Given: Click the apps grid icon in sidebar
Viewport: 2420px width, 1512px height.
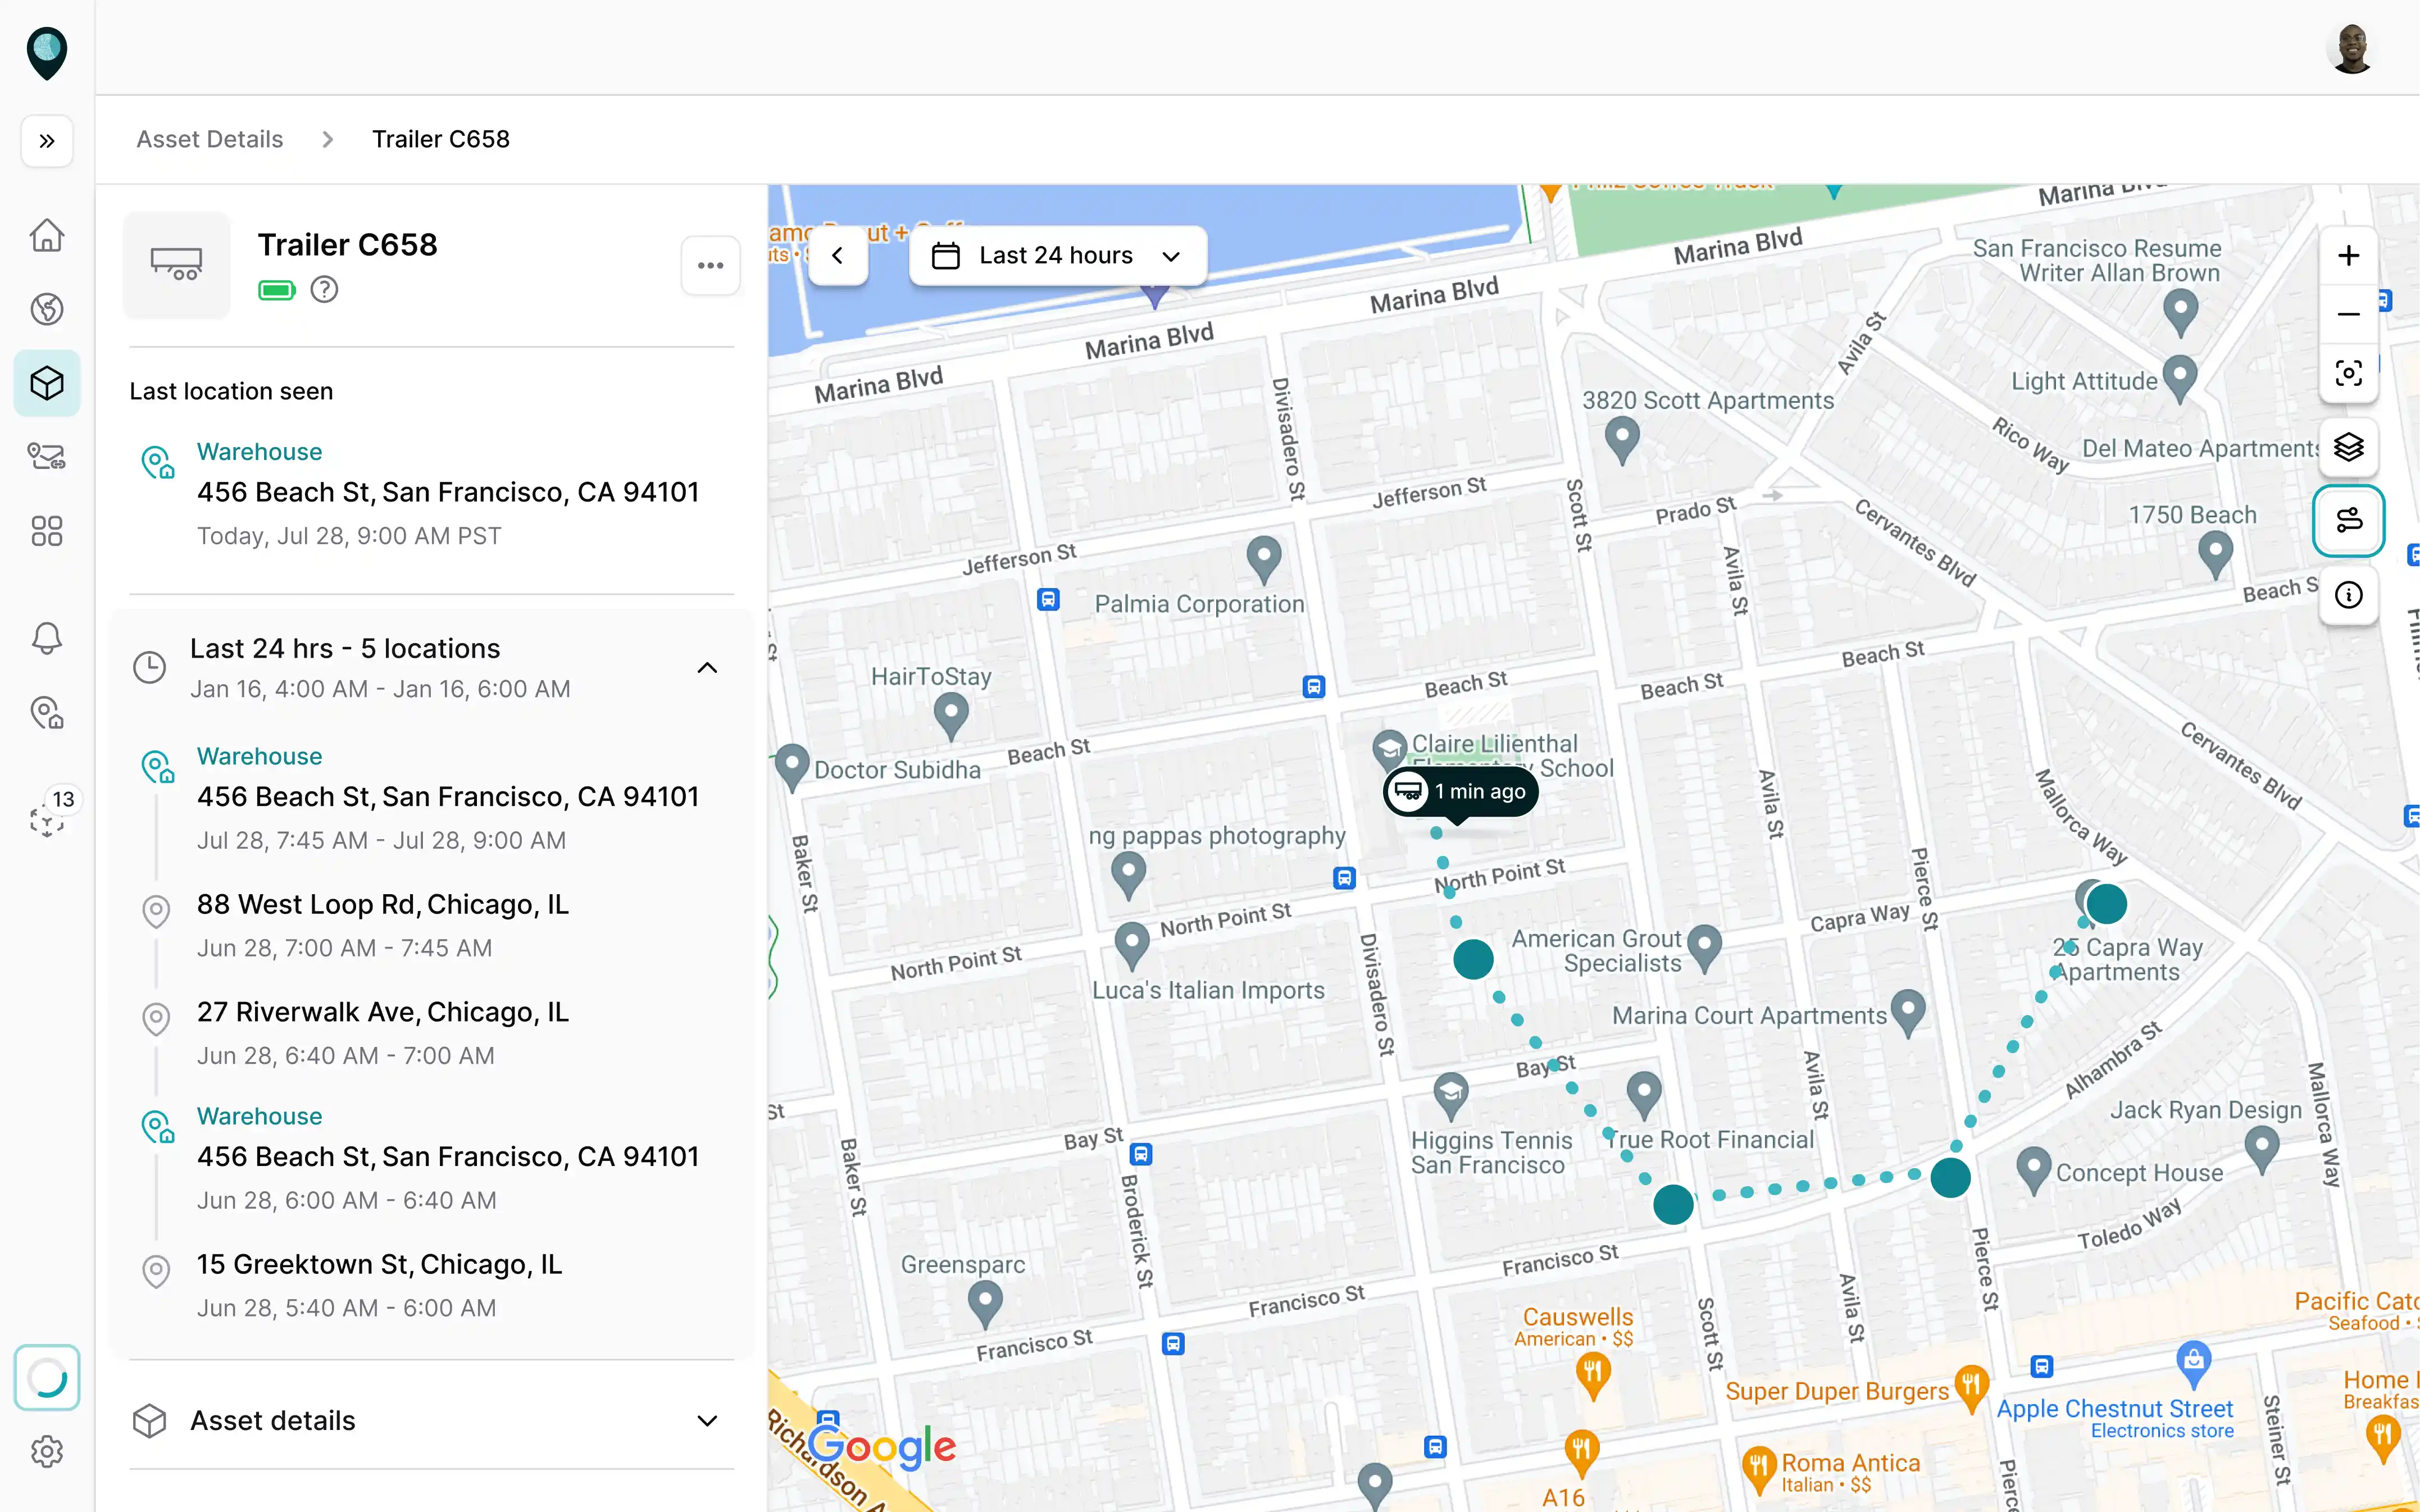Looking at the screenshot, I should pyautogui.click(x=47, y=531).
